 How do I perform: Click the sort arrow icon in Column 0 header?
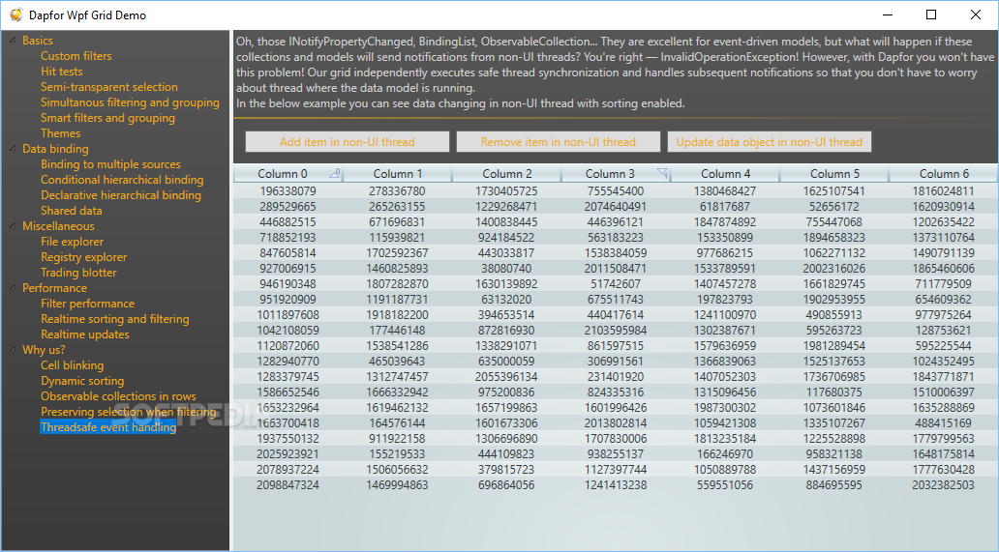[335, 172]
